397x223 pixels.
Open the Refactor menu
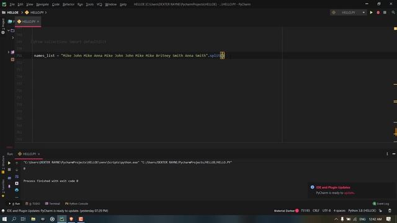tap(68, 4)
